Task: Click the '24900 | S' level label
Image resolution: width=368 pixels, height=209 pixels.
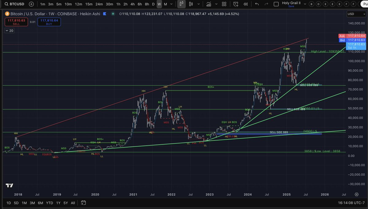Action: click(x=310, y=131)
